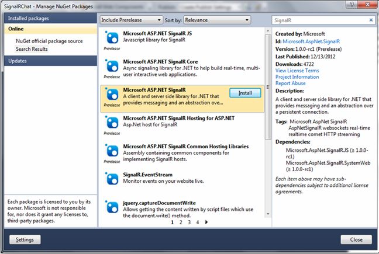Click the package list scrollbar thumb
379x254 pixels.
tap(268, 87)
